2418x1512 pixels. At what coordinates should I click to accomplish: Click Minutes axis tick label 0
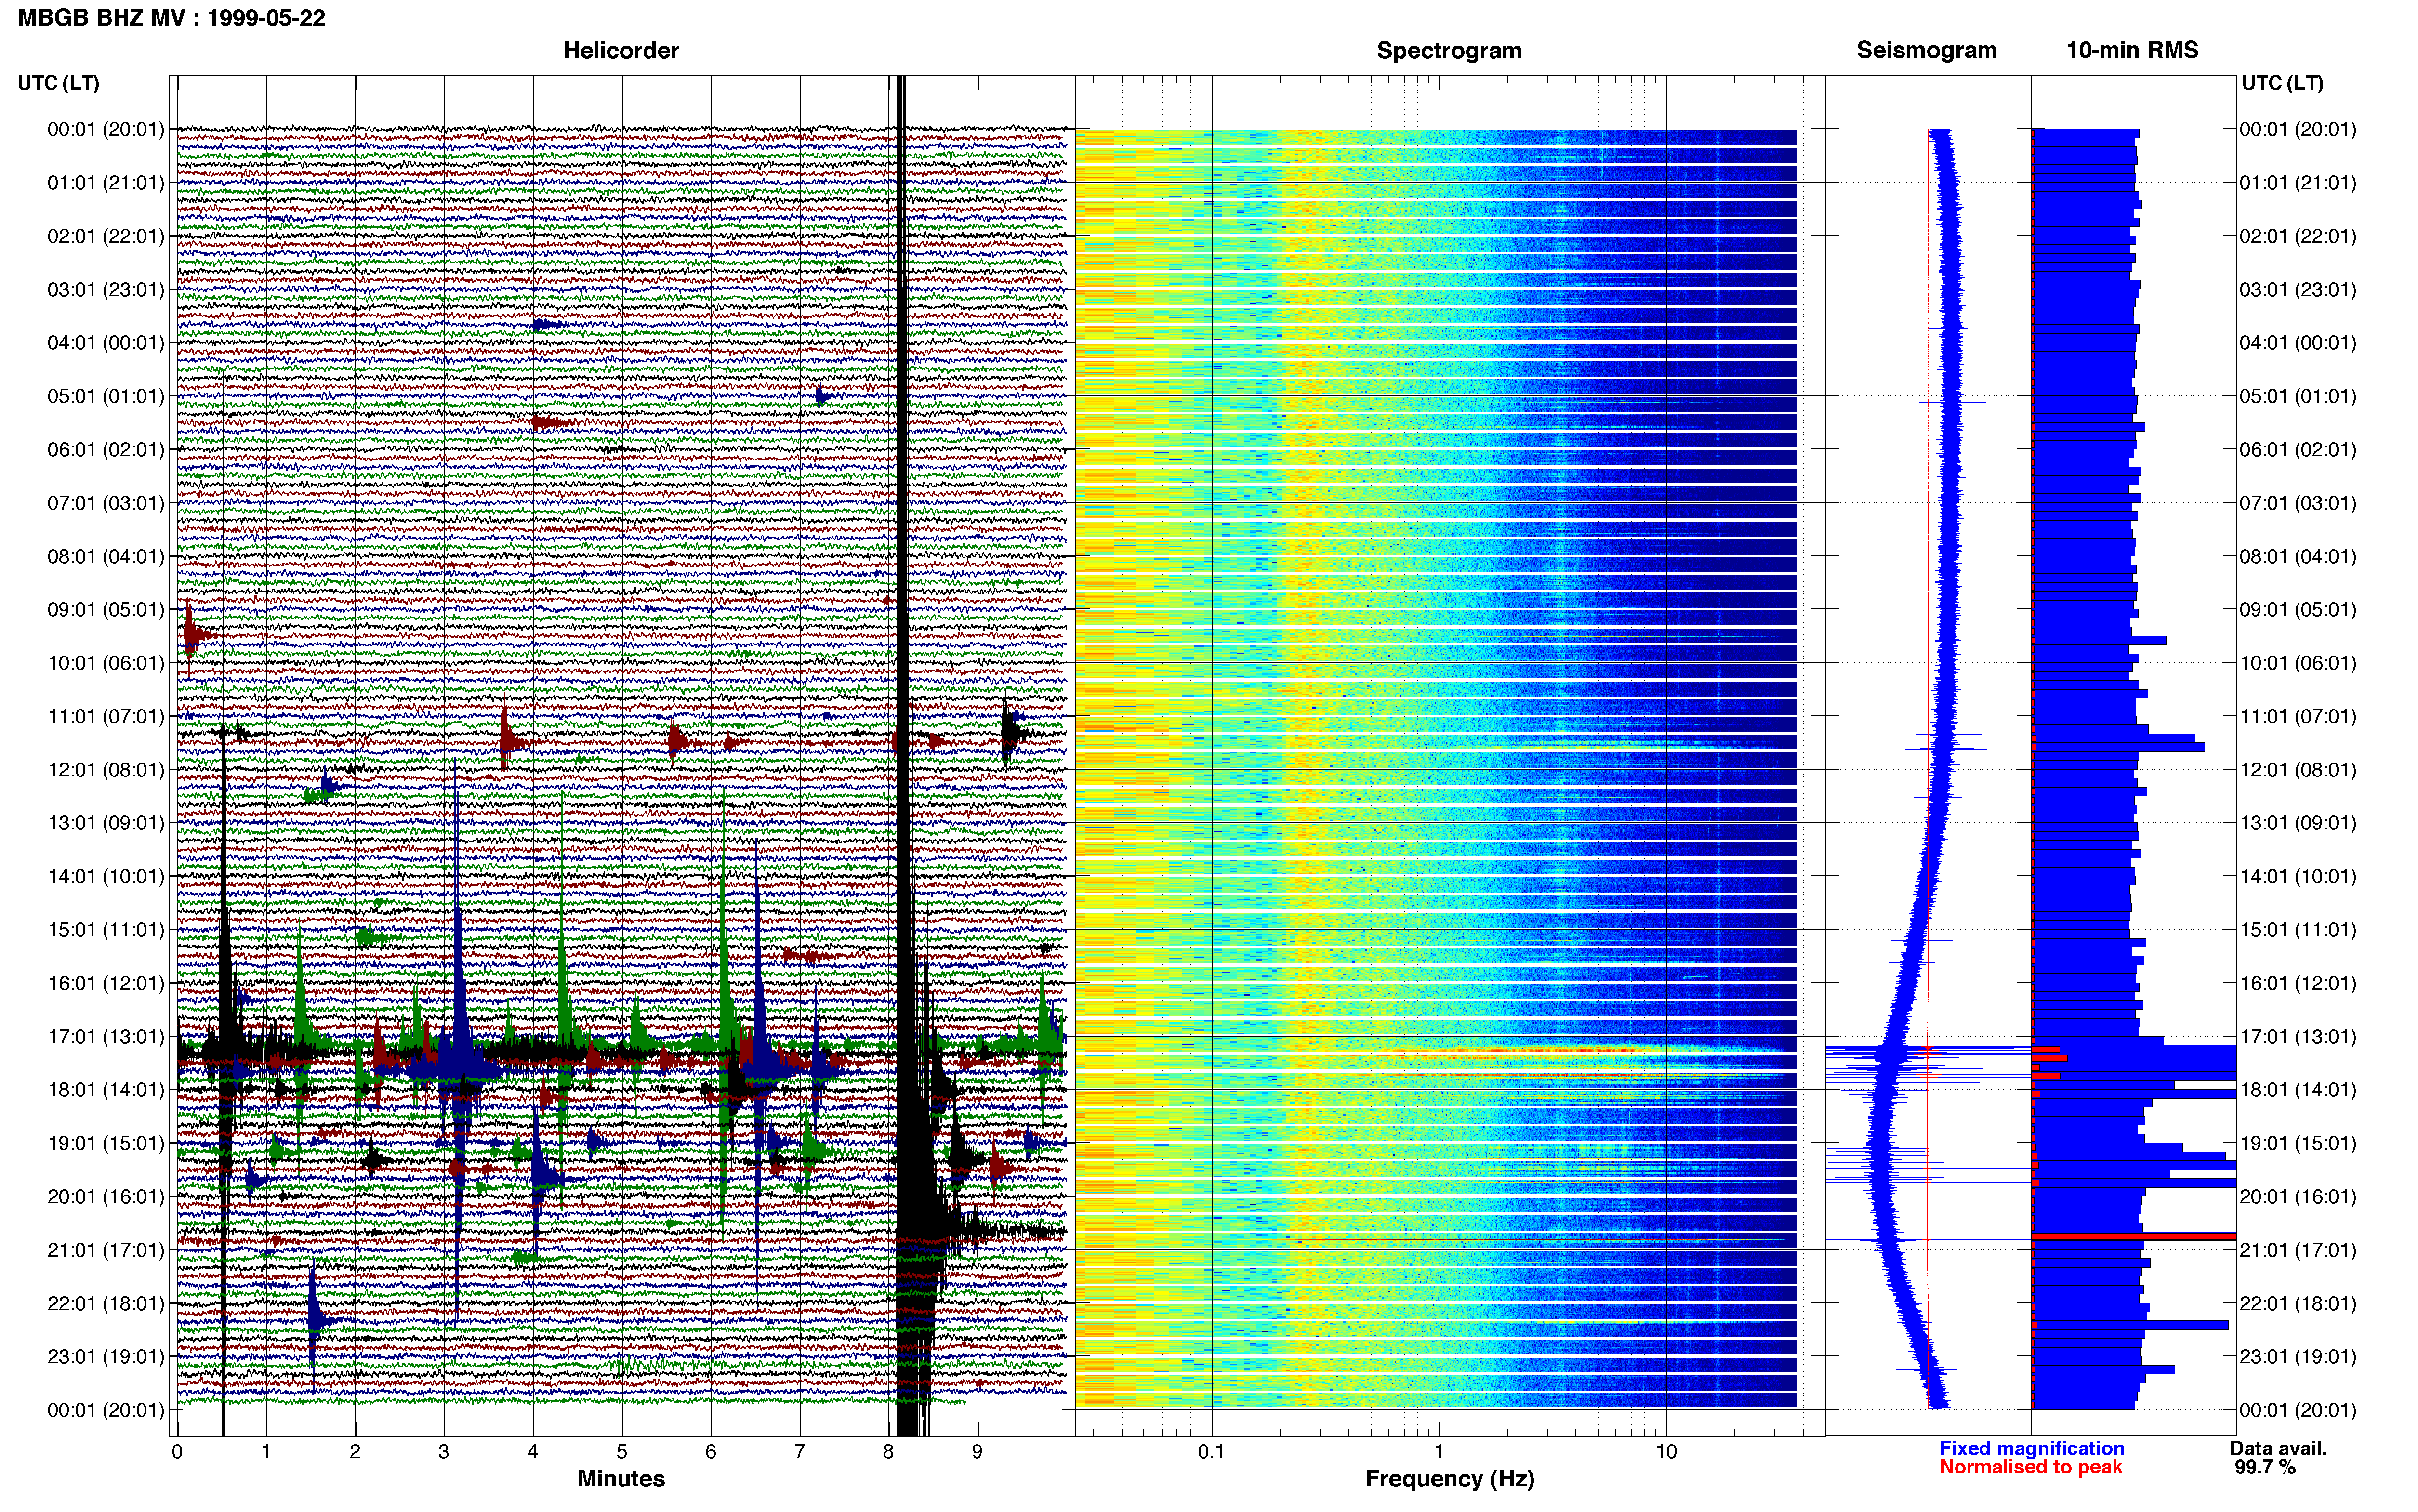pyautogui.click(x=177, y=1452)
